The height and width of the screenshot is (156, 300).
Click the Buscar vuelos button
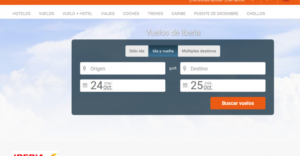[238, 103]
